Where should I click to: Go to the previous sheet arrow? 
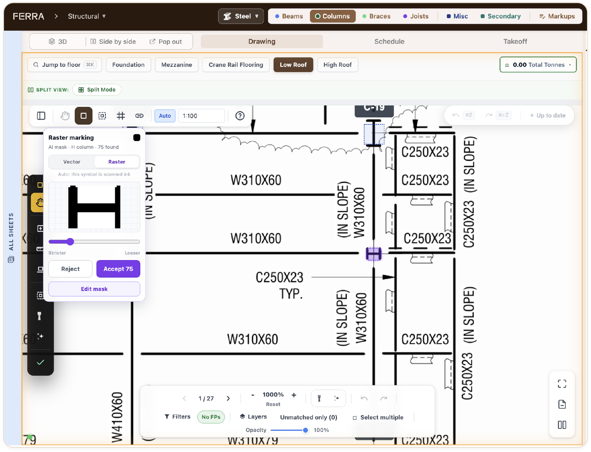click(184, 398)
